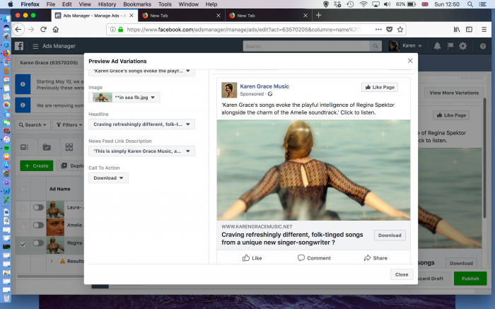The height and width of the screenshot is (309, 495).
Task: Open the Image '**in sea fb.jpg' dropdown
Action: [124, 97]
